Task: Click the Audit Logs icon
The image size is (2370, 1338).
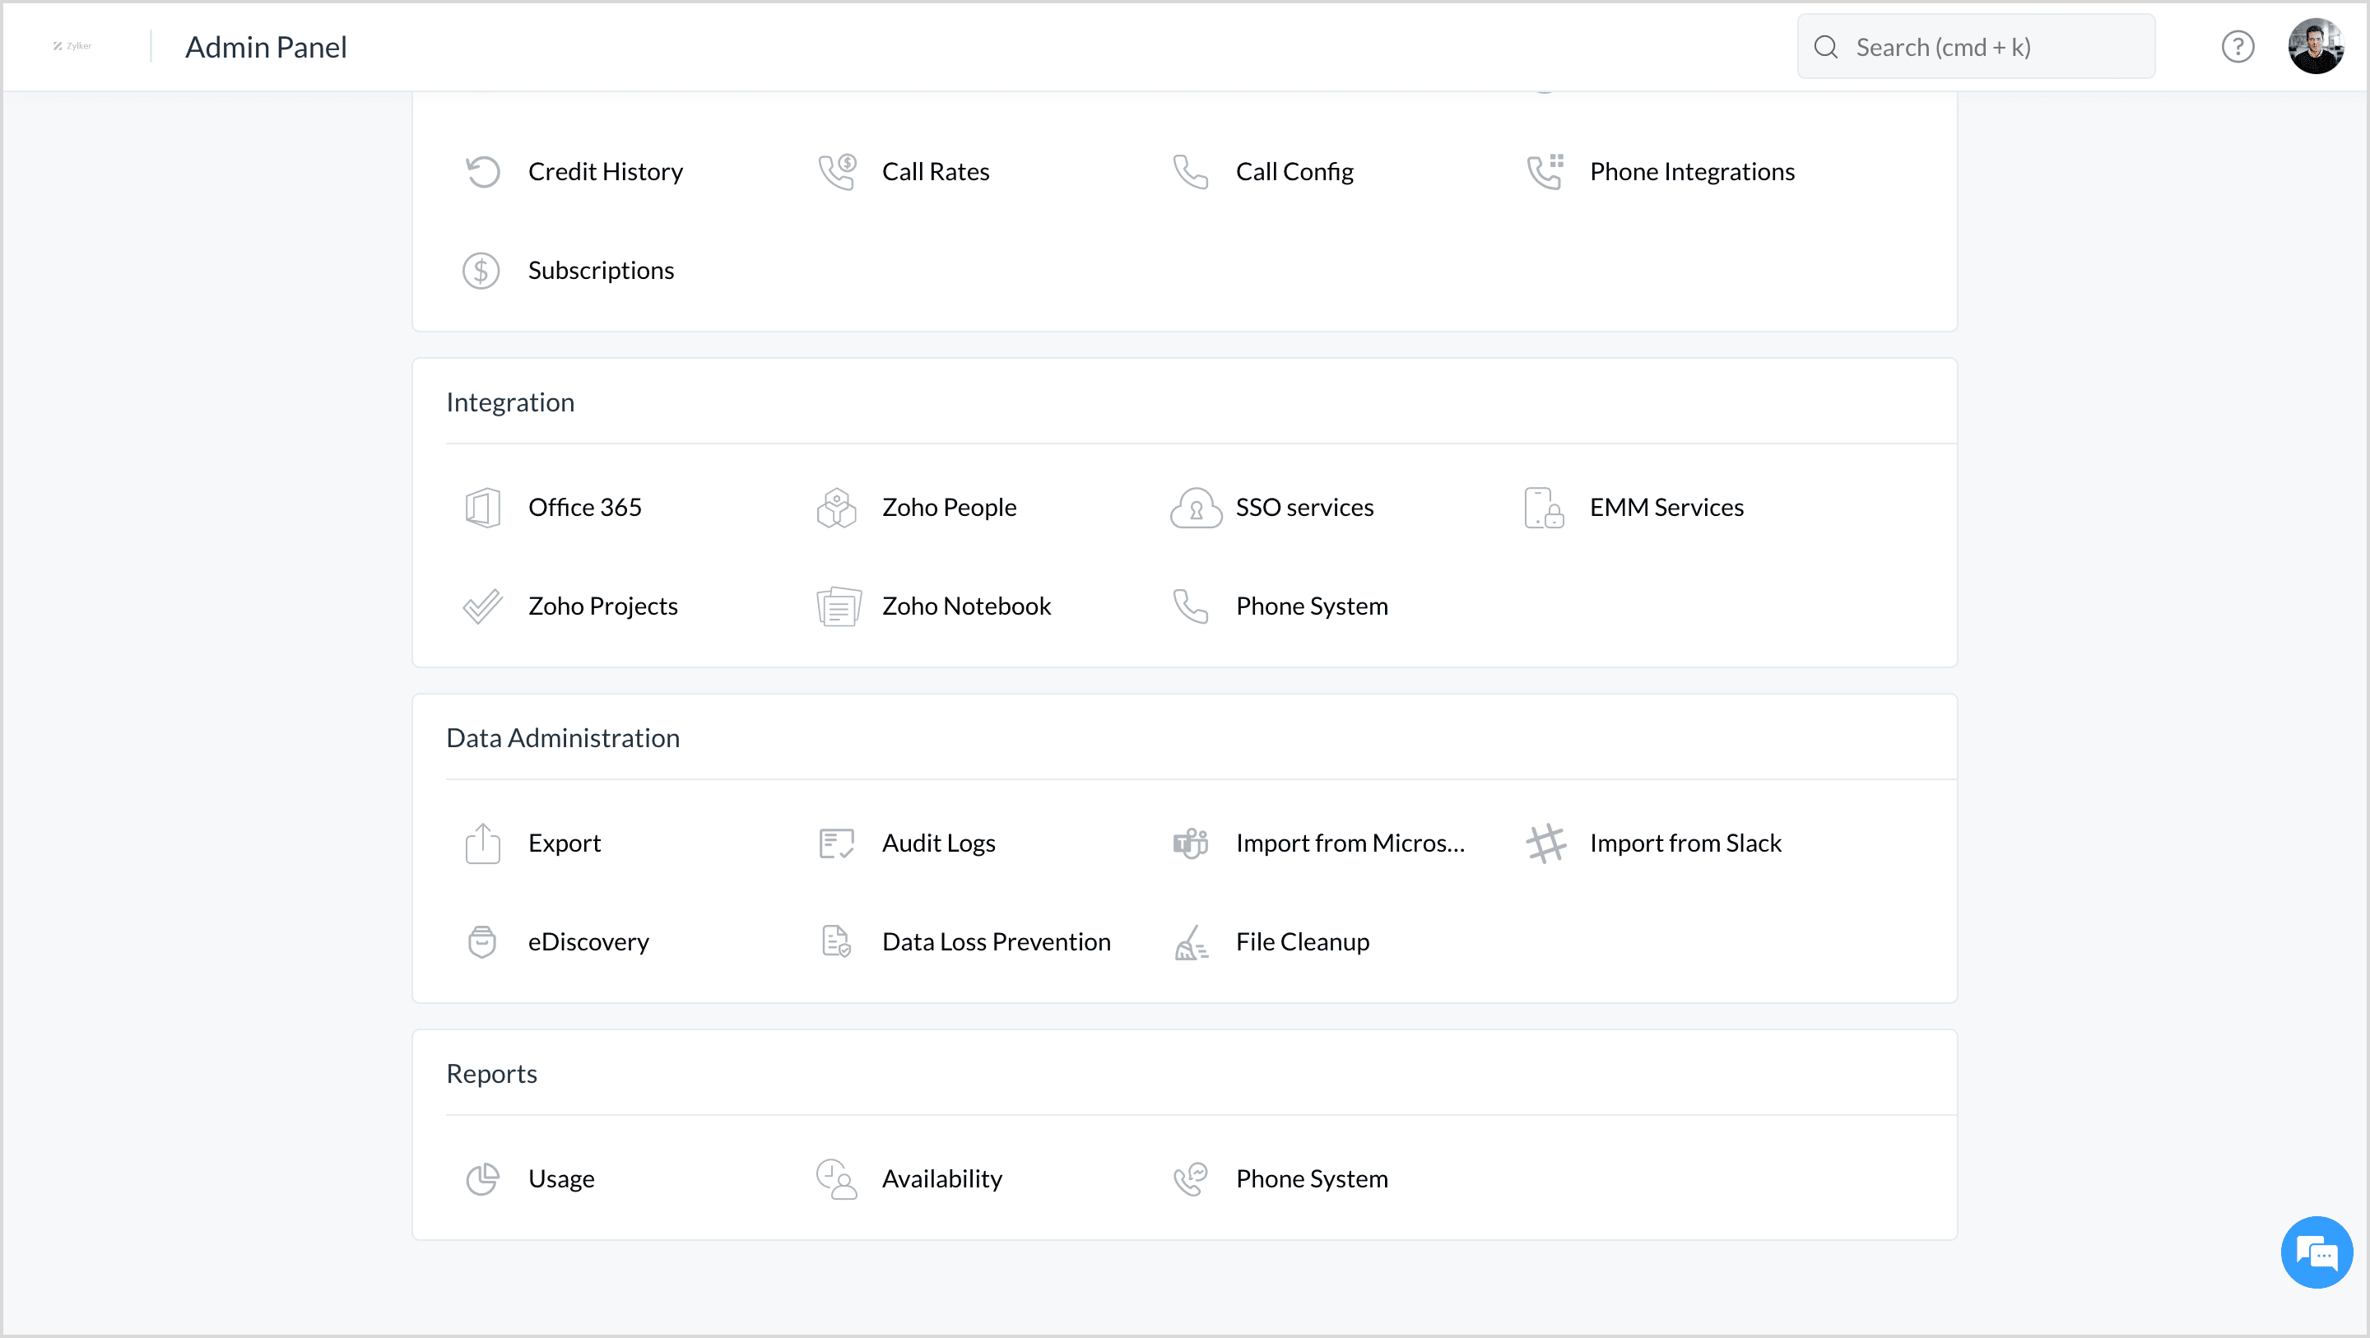Action: pyautogui.click(x=836, y=843)
